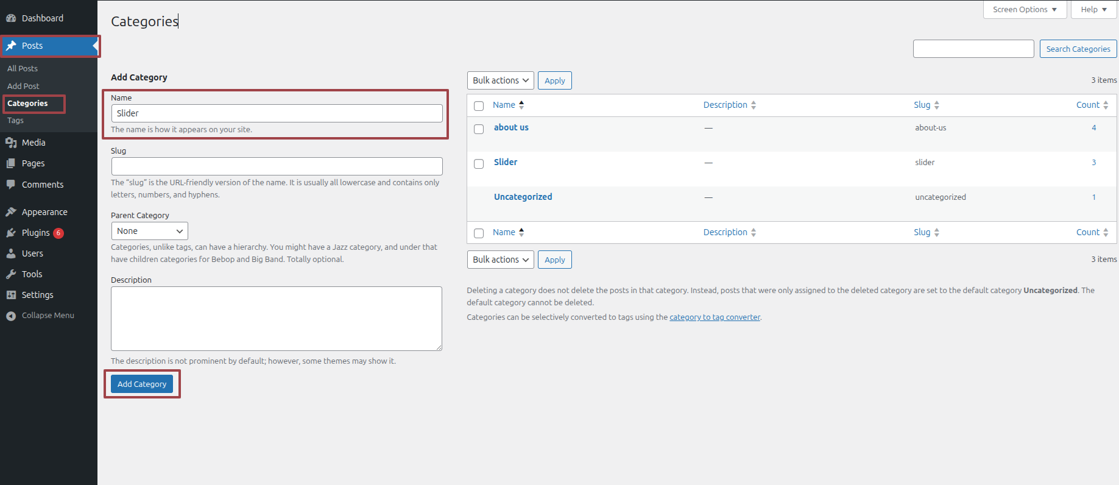
Task: Click the Media icon in sidebar
Action: 11,143
